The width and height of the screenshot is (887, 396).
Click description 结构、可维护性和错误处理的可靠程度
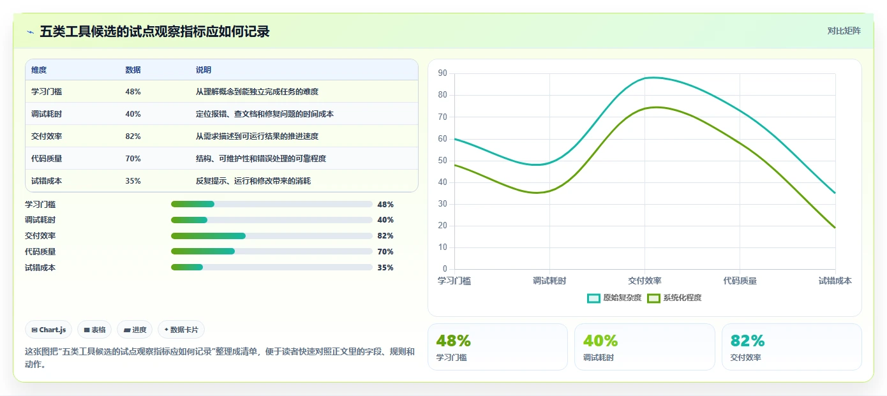pos(261,159)
